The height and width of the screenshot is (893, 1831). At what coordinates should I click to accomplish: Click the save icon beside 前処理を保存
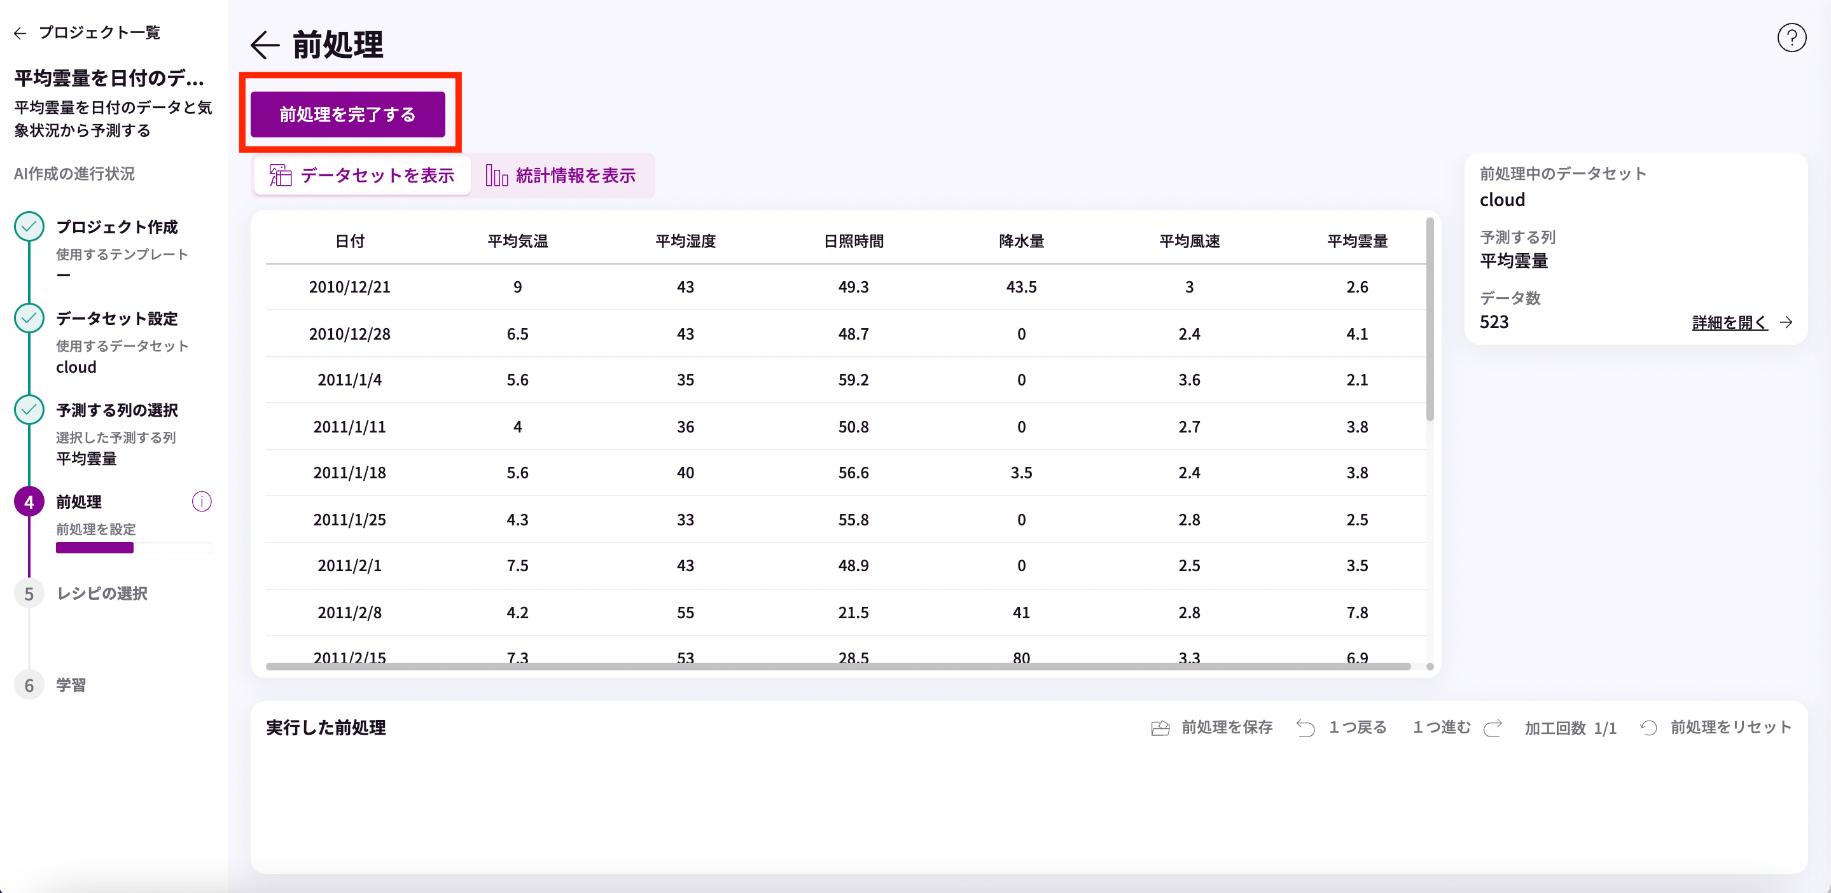click(x=1160, y=728)
